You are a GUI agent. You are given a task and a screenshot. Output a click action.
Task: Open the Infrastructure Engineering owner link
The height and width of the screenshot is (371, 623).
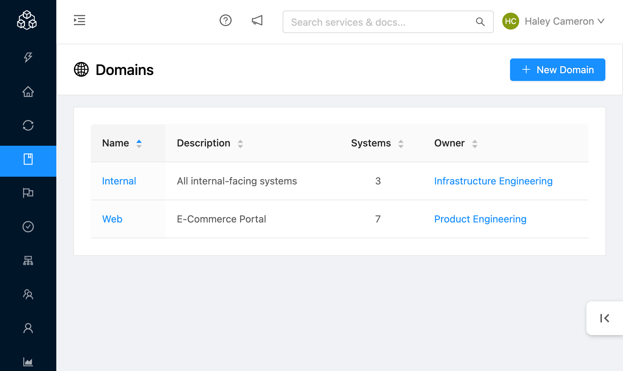point(493,181)
